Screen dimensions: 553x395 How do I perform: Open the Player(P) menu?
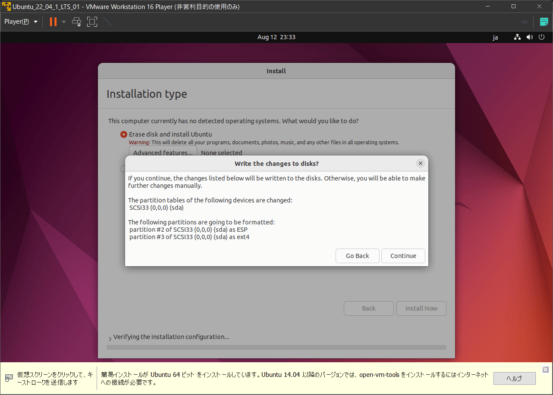(x=21, y=22)
